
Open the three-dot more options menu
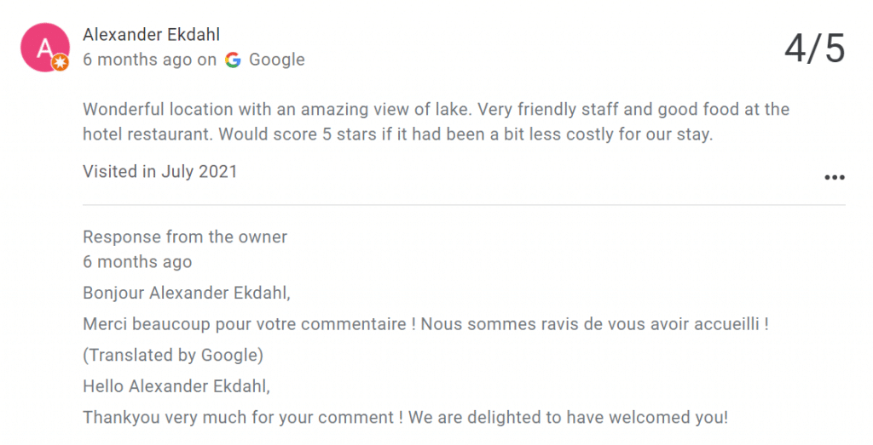pos(834,177)
